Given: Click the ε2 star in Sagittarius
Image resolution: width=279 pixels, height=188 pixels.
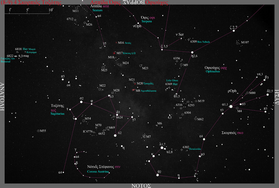Looking at the screenshot, I should (x=115, y=136).
